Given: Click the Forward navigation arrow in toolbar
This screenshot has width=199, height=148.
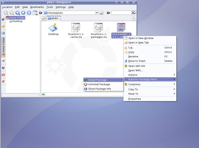Looking at the screenshot, I should (x=11, y=13).
